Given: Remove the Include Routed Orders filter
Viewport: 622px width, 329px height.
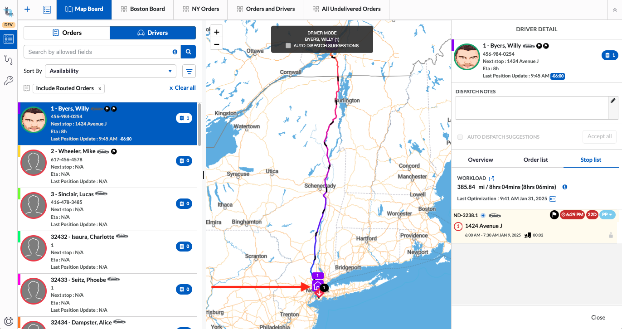Looking at the screenshot, I should click(100, 88).
